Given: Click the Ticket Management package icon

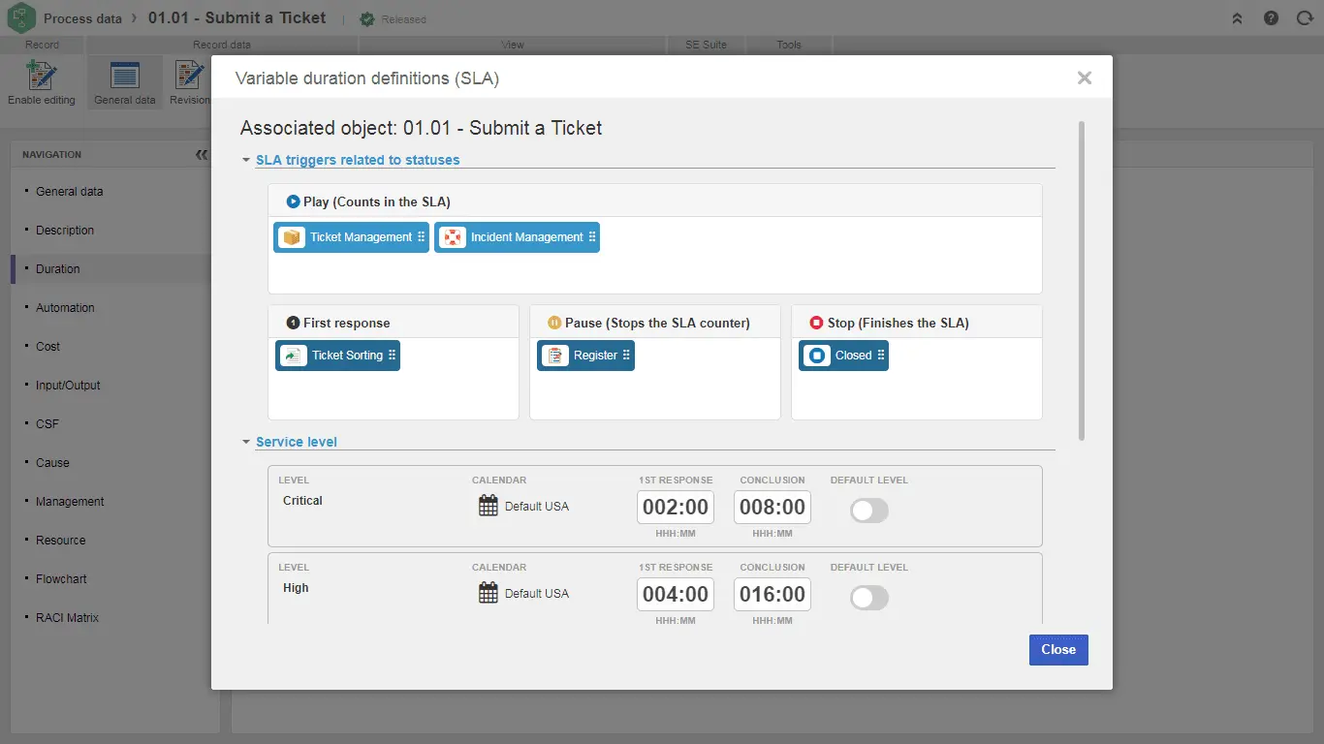Looking at the screenshot, I should coord(292,237).
